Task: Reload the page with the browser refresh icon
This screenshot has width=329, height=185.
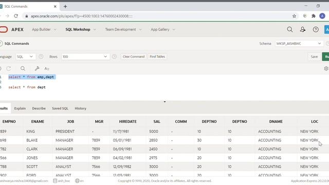Action: click(x=16, y=16)
